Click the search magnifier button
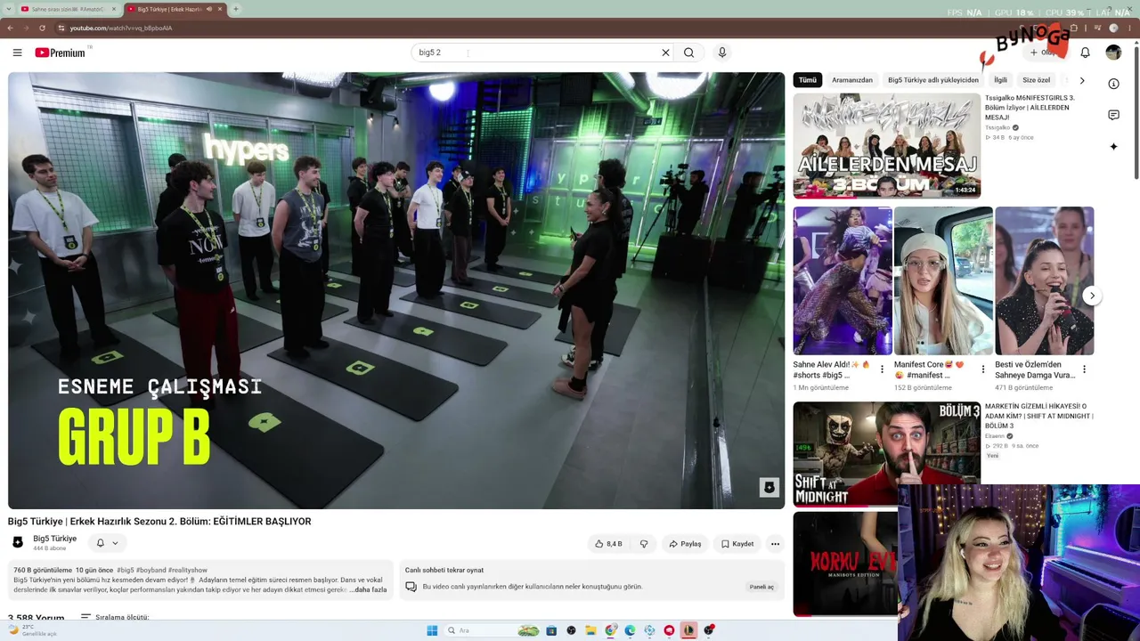Viewport: 1140px width, 641px height. coord(688,53)
